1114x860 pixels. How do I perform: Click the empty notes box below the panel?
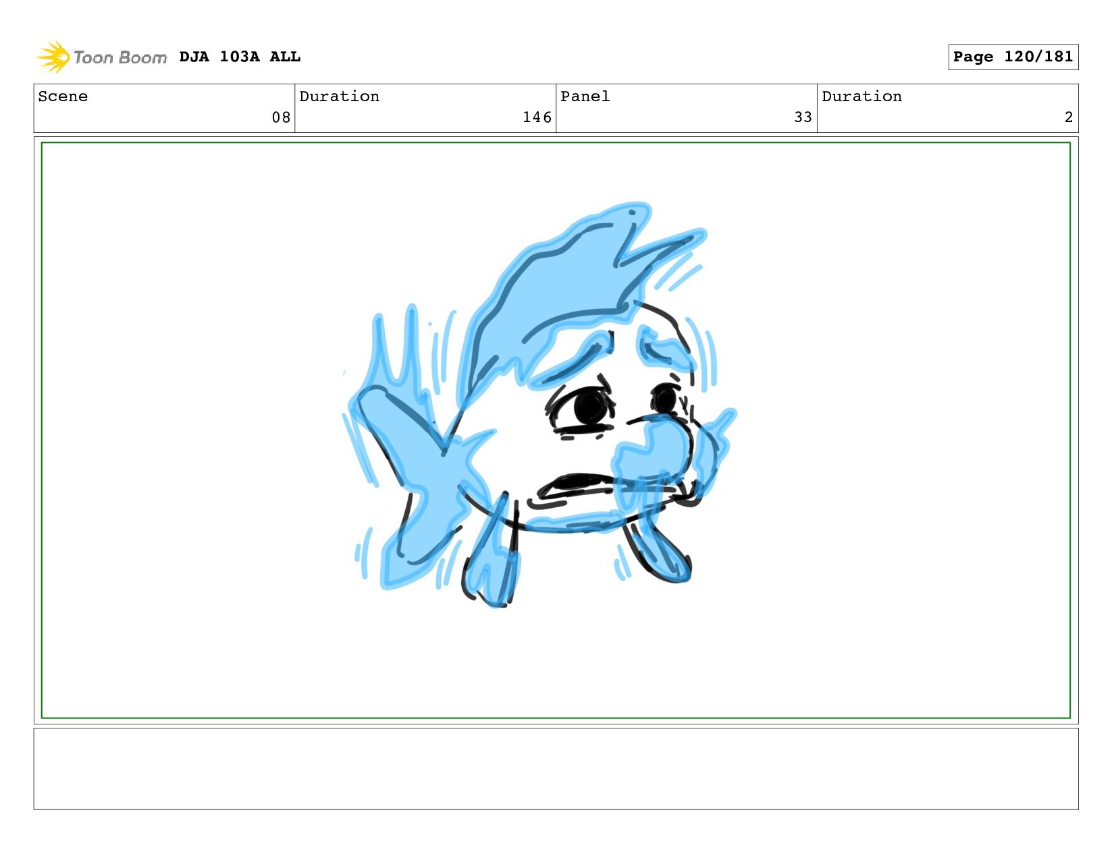tap(556, 768)
